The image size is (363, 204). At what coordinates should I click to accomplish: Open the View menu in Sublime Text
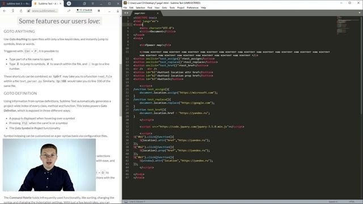coord(157,7)
